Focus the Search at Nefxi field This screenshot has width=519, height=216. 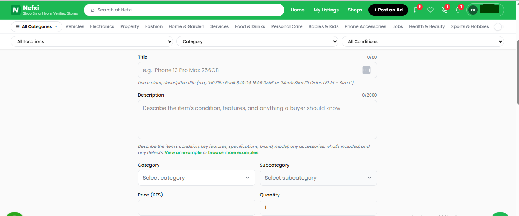(184, 10)
